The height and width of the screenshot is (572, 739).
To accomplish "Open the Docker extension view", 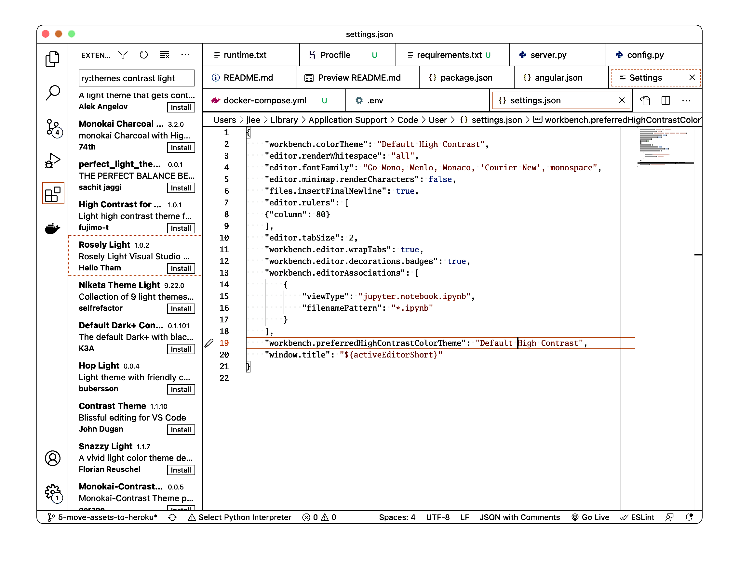I will coord(53,228).
